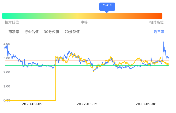Select the 相对低位 label

pyautogui.click(x=12, y=22)
